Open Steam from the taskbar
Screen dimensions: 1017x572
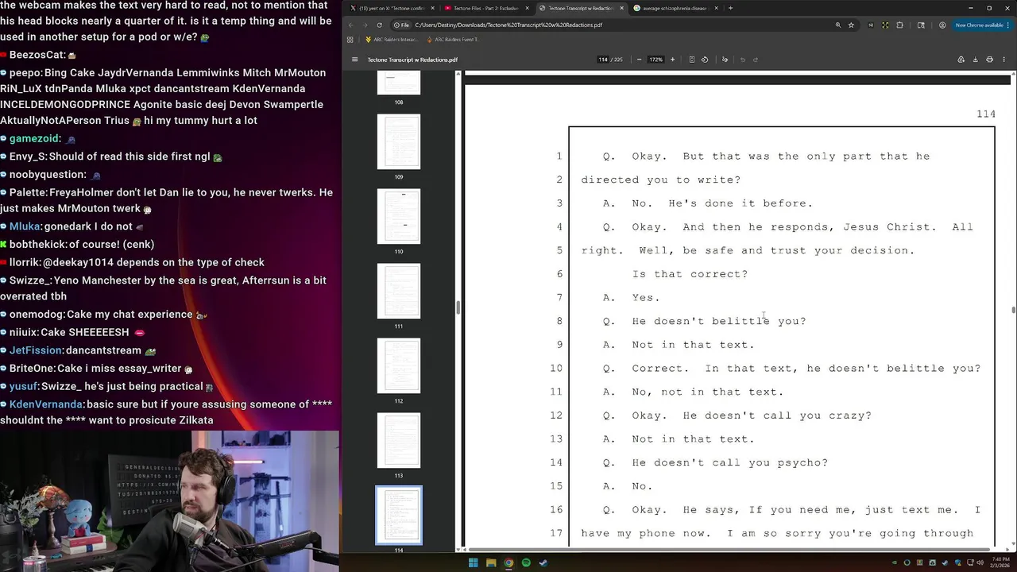pos(543,562)
